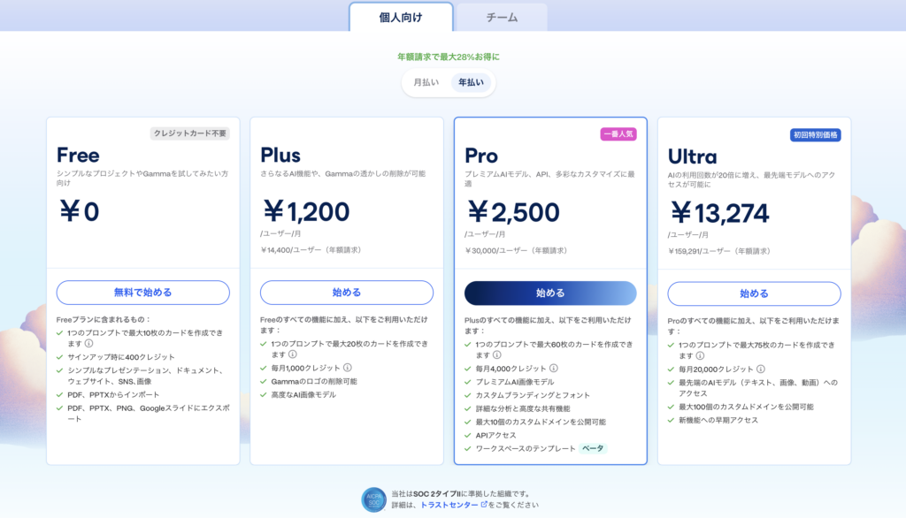Click info icon beside Ultra 75-card limit
The image size is (906, 518).
(x=700, y=354)
